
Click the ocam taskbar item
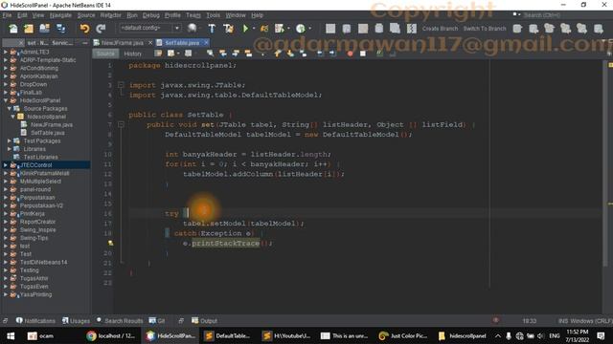pyautogui.click(x=40, y=336)
